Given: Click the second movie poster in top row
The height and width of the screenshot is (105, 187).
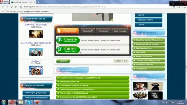Looking at the screenshot, I should coord(155,86).
